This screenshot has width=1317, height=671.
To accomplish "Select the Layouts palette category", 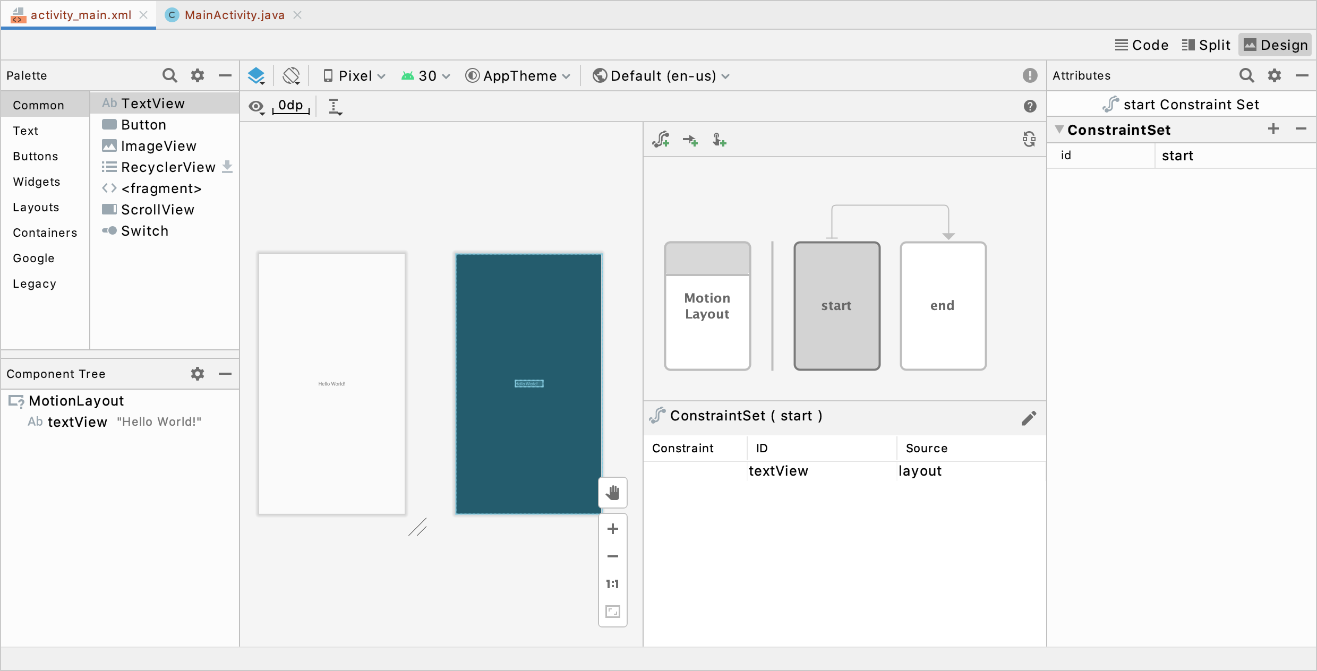I will pos(36,207).
